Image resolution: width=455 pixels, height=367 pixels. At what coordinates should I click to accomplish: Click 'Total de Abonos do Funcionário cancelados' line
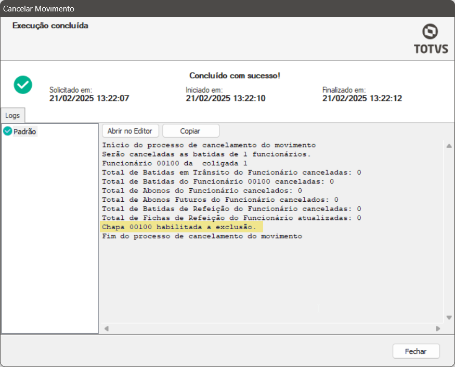[x=202, y=191]
